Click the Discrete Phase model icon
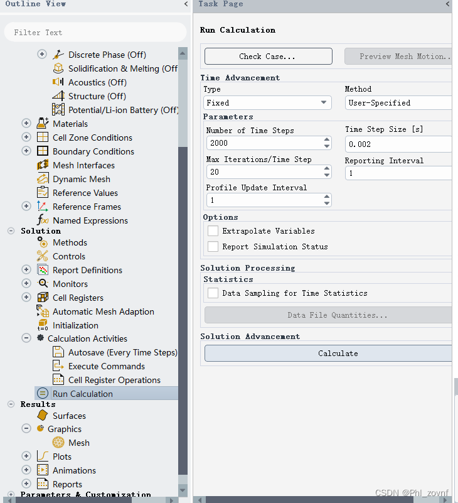Viewport: 458px width, 503px height. point(58,55)
